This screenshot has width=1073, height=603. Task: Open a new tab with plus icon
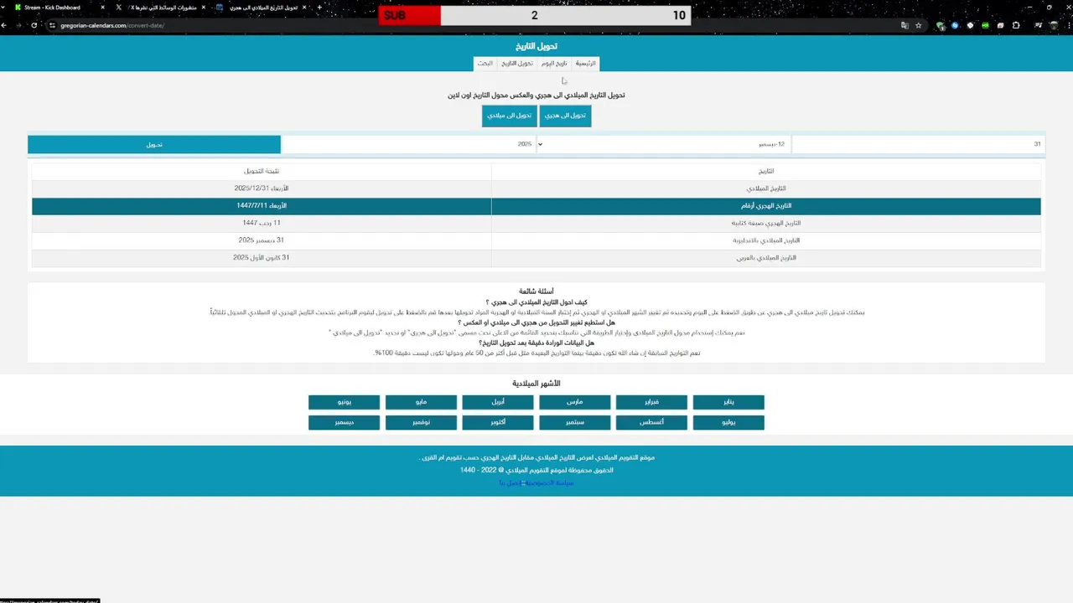click(x=319, y=8)
